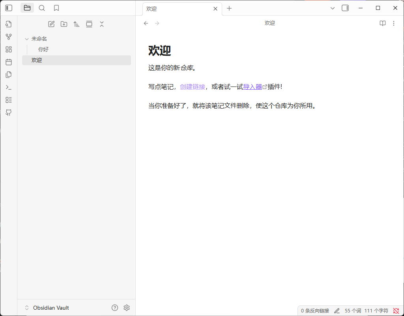This screenshot has width=404, height=316.
Task: Switch to the bookmarks tab
Action: coord(56,8)
